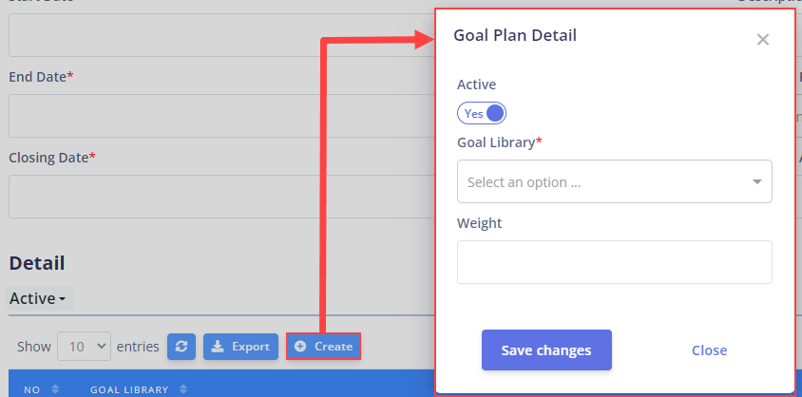
Task: Expand the Active filter dropdown under Detail
Action: (39, 298)
